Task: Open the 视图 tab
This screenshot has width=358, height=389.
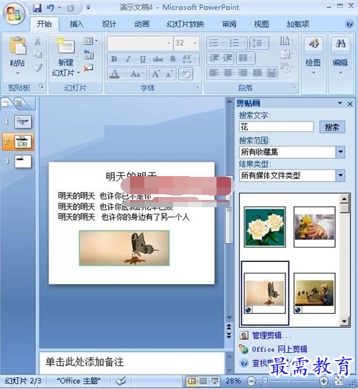Action: click(x=261, y=24)
